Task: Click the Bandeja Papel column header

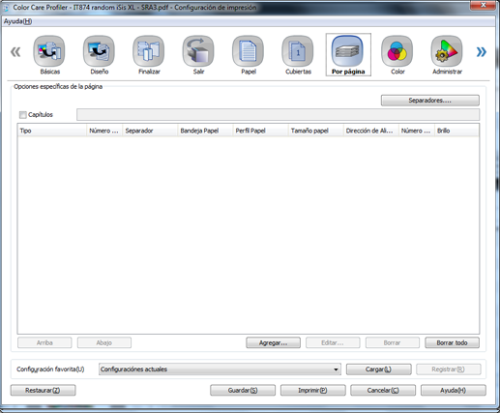Action: click(205, 131)
